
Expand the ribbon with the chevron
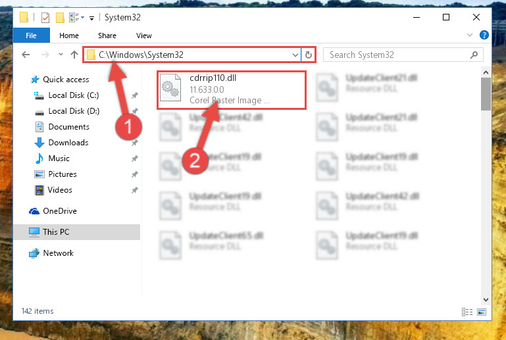click(x=470, y=35)
